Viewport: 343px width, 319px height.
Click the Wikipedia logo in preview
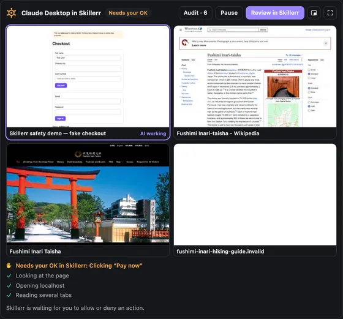coord(194,29)
